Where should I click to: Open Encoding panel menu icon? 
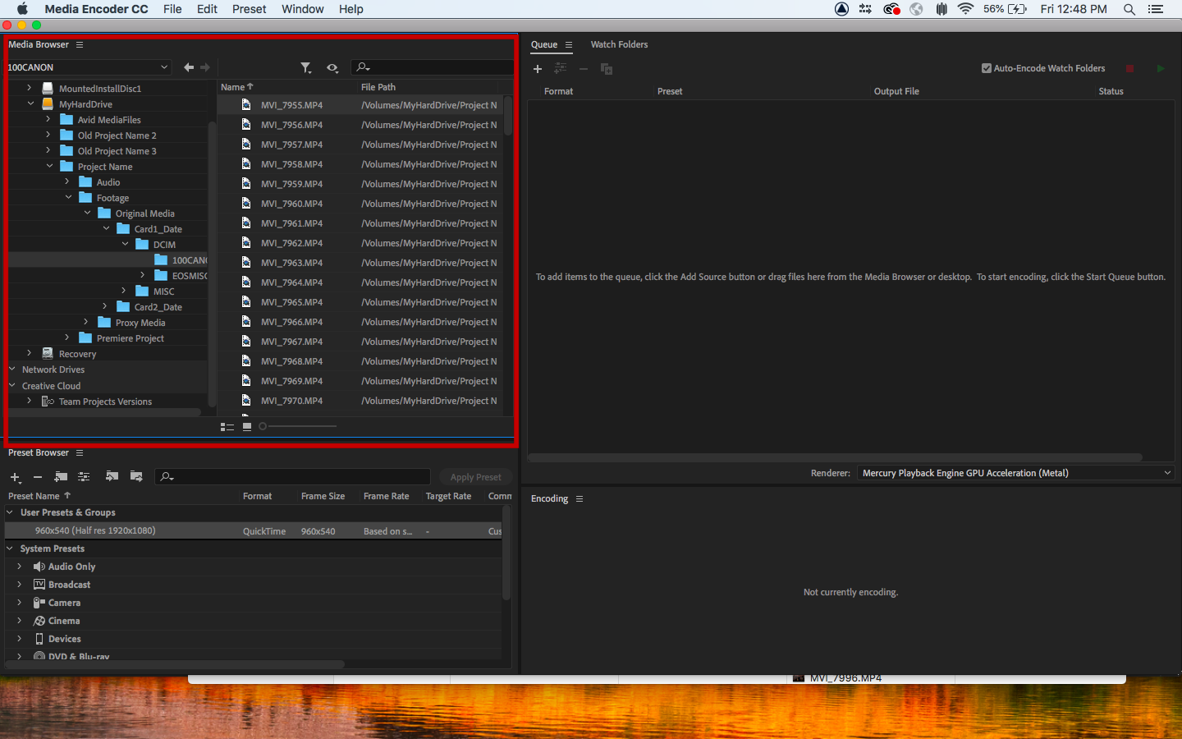coord(580,498)
